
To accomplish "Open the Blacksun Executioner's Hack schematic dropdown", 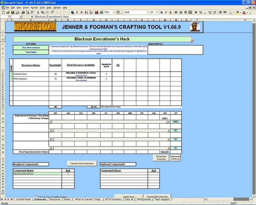I will click(x=192, y=40).
